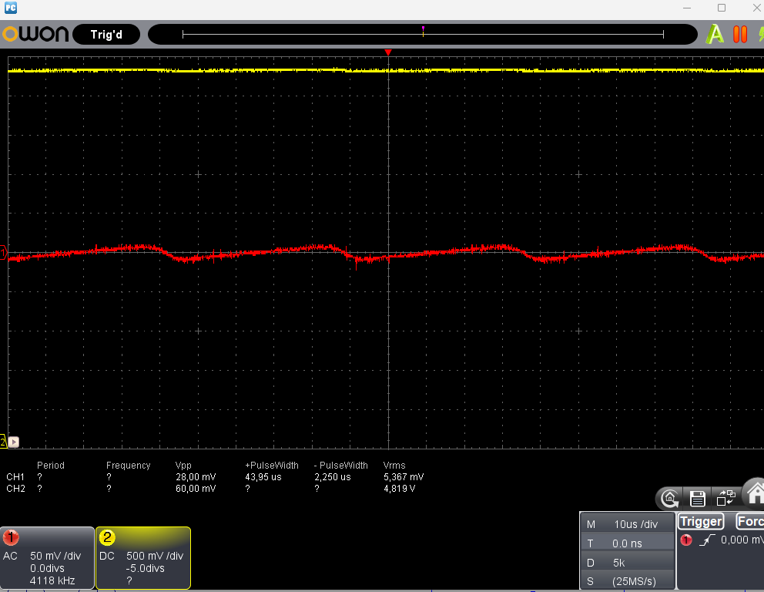This screenshot has height=592, width=764.
Task: Maximize the application window
Action: (x=722, y=8)
